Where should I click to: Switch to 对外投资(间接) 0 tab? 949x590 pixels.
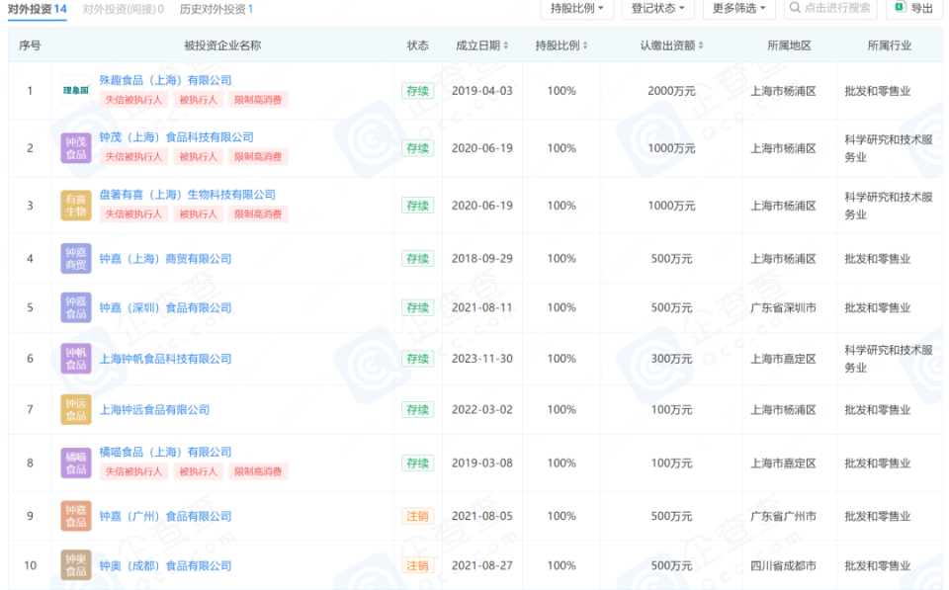123,10
